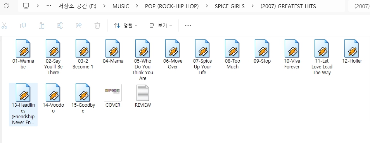The width and height of the screenshot is (370, 143).
Task: Click the (2007) GREATEST HITS breadcrumb
Action: point(288,6)
